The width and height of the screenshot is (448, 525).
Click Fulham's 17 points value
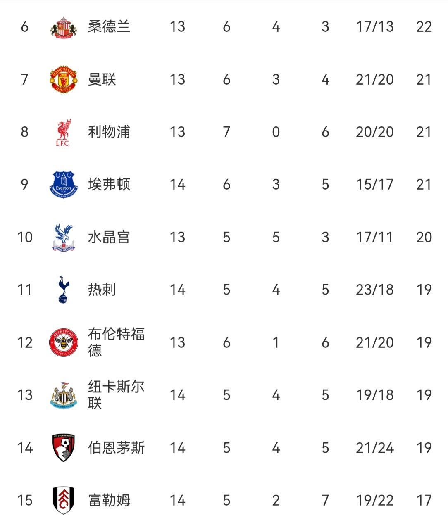click(424, 500)
